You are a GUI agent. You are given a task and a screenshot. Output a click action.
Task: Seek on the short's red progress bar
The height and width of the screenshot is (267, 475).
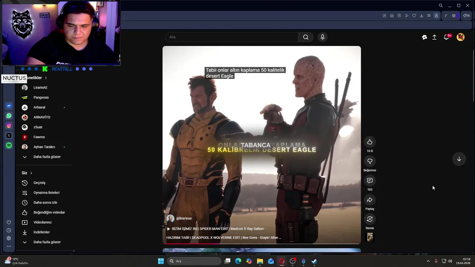[x=262, y=244]
